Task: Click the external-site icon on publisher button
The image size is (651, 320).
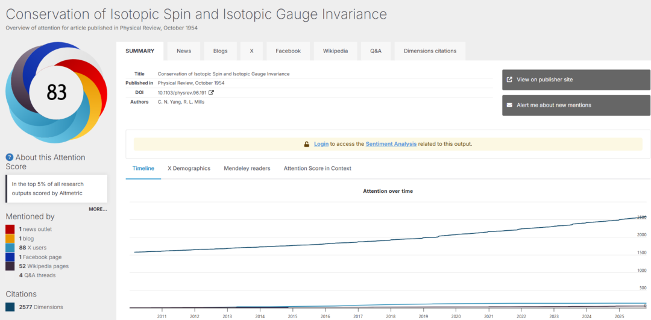Action: [x=509, y=80]
